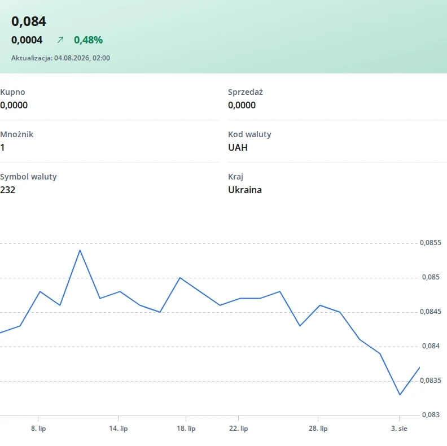Select the current rate value 0,084
The image size is (447, 446).
click(x=29, y=21)
